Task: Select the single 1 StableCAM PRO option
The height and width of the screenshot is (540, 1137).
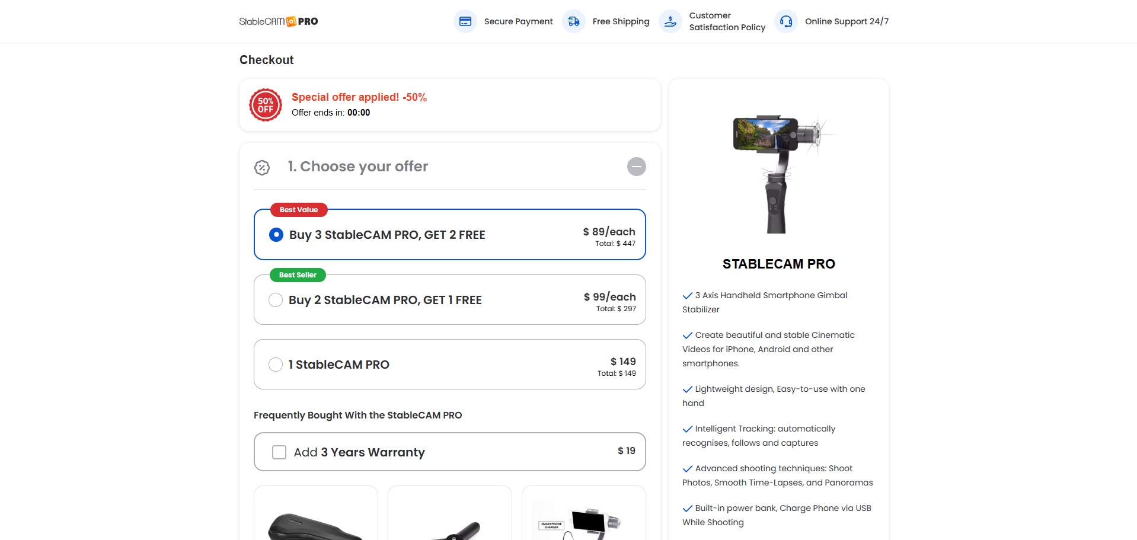Action: (276, 365)
